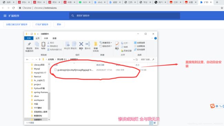224x126 pixels.
Task: Click the tree scrollbar up arrow
Action: click(x=49, y=65)
